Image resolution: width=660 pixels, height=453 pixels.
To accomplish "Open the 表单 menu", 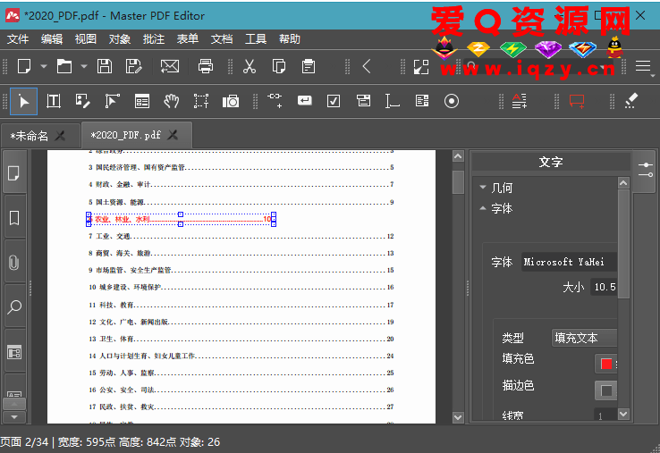I will 188,39.
